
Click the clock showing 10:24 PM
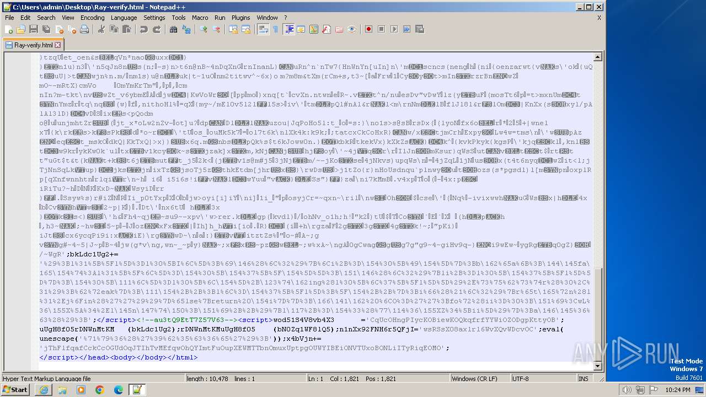point(679,390)
